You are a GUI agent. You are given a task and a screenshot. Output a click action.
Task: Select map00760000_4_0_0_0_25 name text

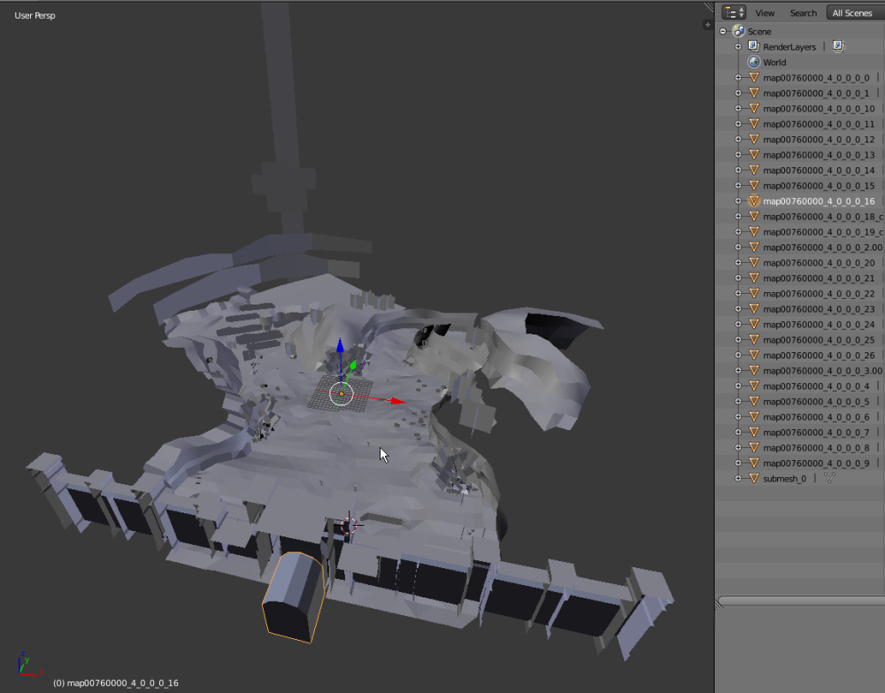click(x=819, y=340)
